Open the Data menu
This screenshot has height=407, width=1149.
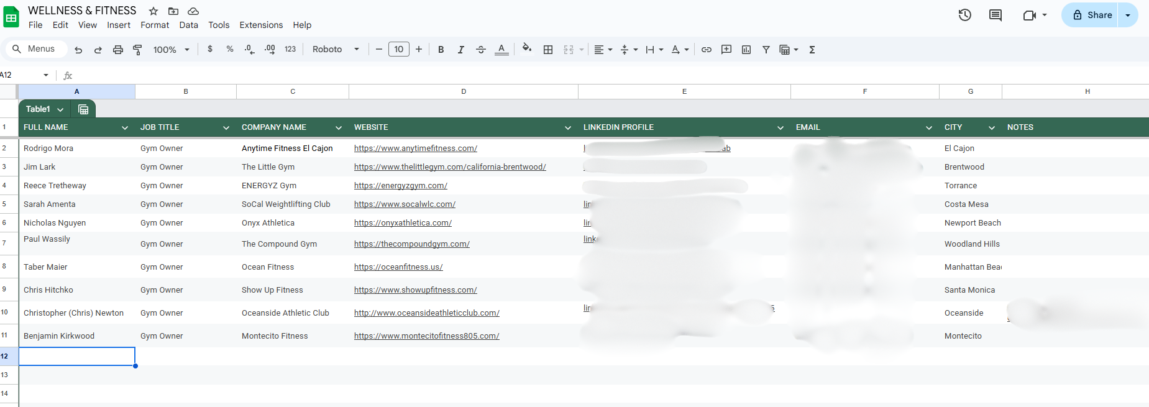pos(188,25)
